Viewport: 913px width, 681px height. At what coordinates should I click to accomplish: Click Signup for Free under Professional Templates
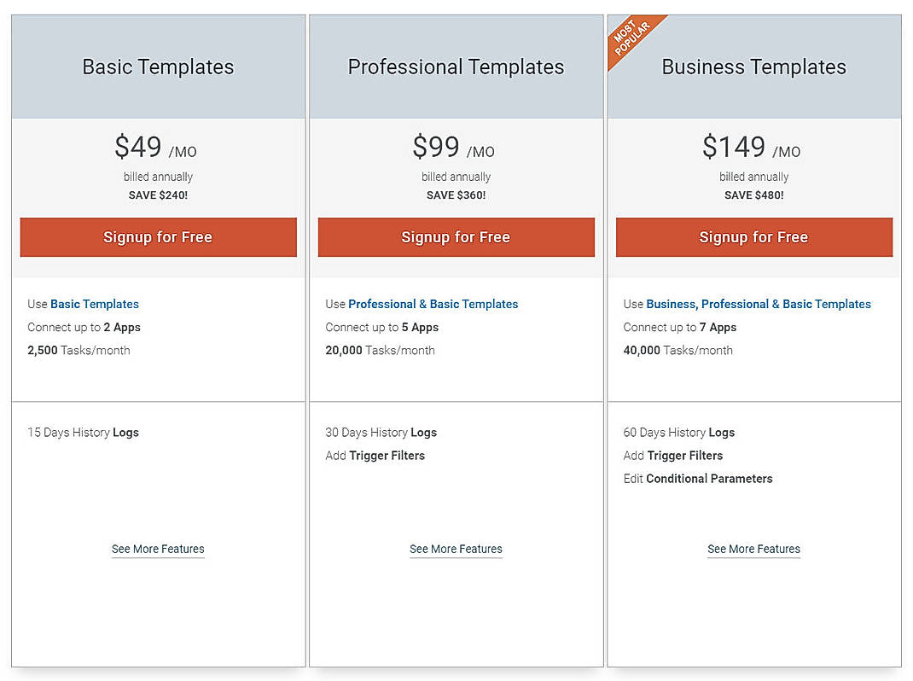coord(456,237)
